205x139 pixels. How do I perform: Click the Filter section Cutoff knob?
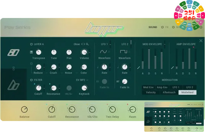pos(38,88)
